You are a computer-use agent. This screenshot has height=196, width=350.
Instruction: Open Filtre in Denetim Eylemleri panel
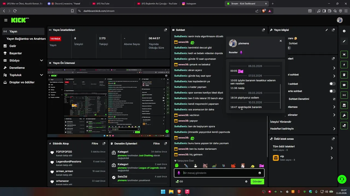[x=156, y=143]
